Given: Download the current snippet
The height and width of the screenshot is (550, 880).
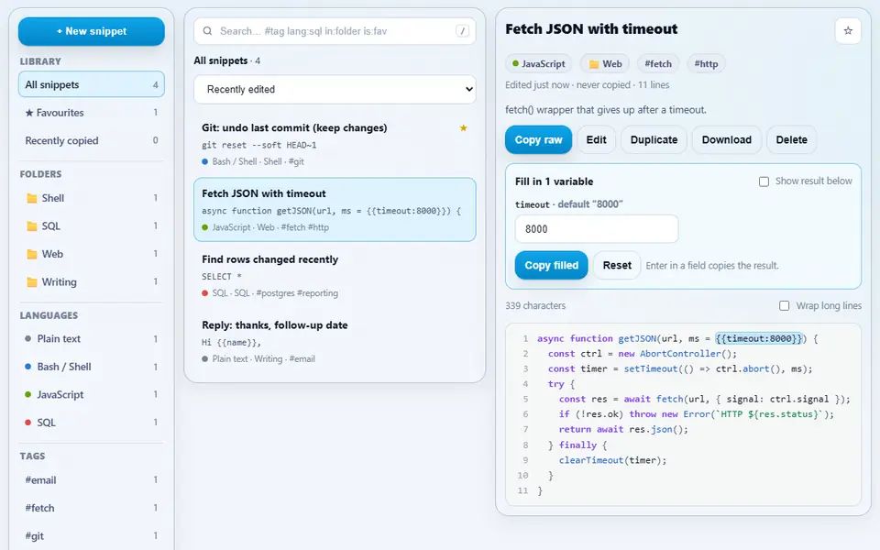Looking at the screenshot, I should [x=726, y=139].
